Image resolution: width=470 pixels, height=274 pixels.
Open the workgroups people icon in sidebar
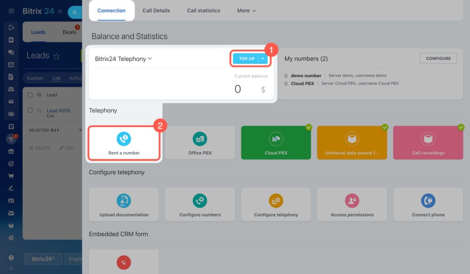[11, 114]
